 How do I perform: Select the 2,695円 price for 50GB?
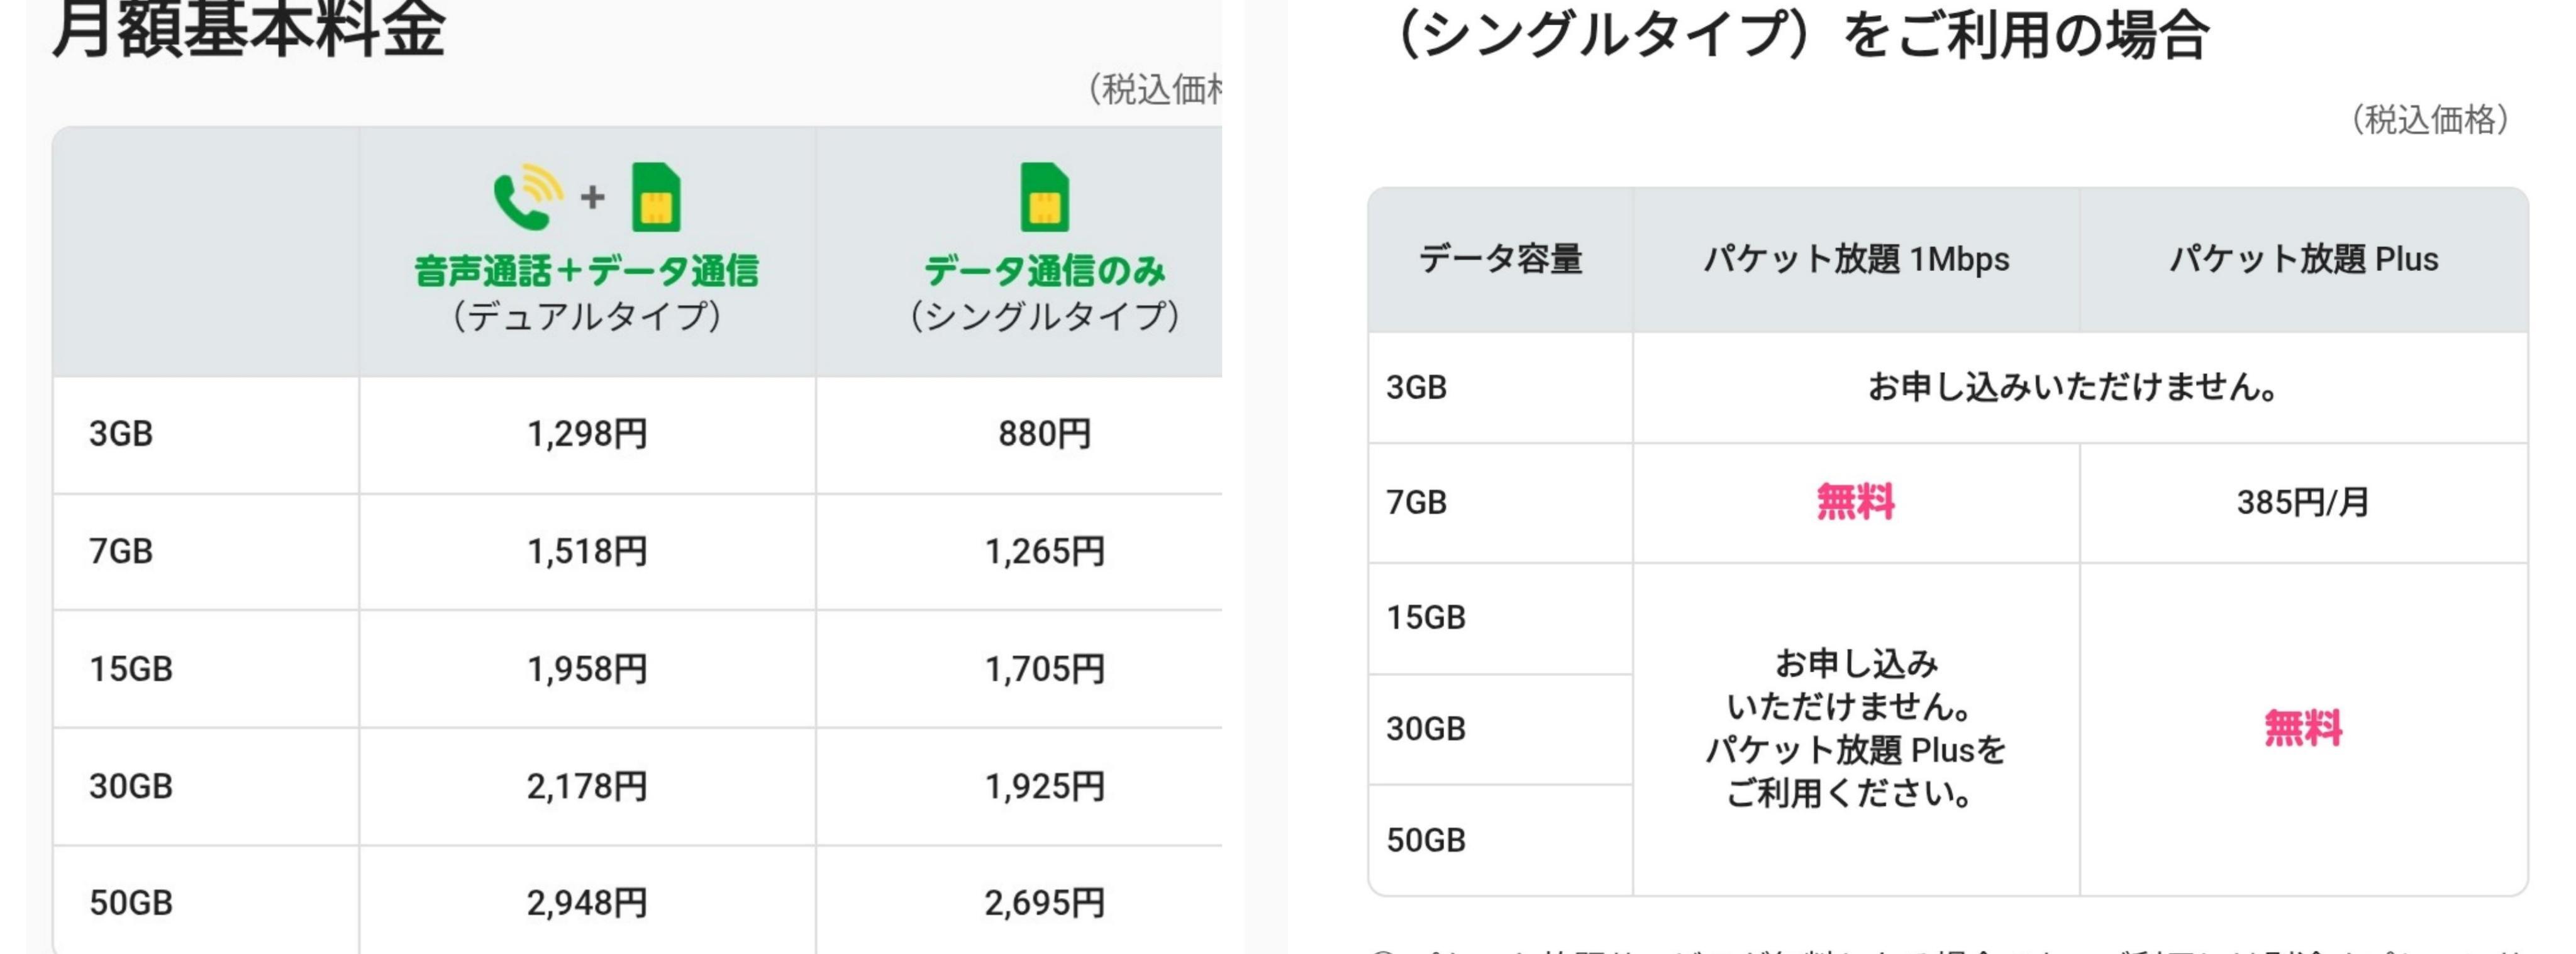[x=1044, y=903]
